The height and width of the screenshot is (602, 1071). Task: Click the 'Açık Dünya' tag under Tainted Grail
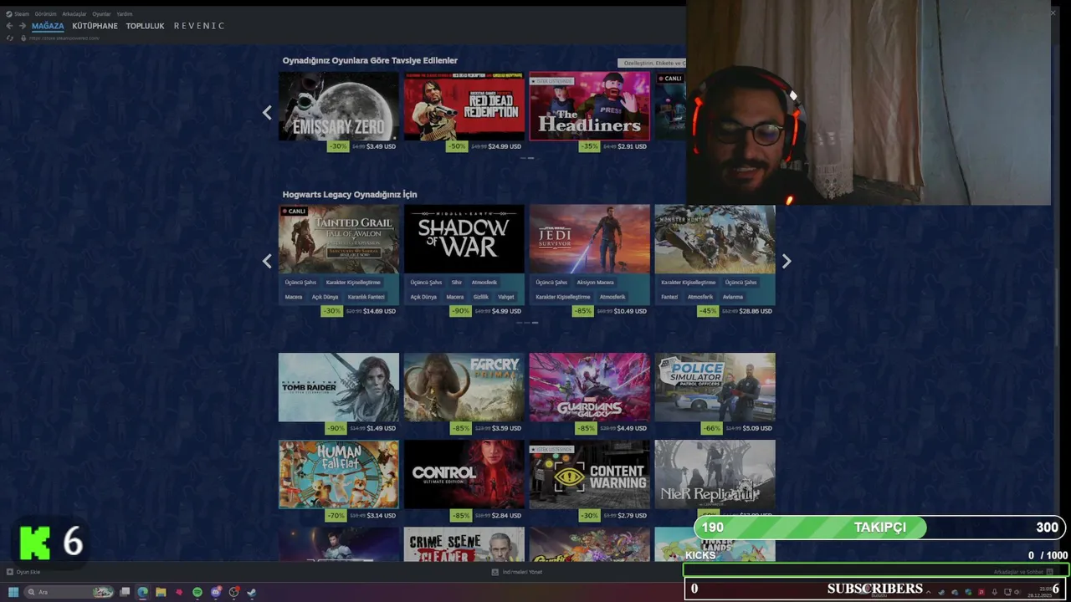pos(325,297)
